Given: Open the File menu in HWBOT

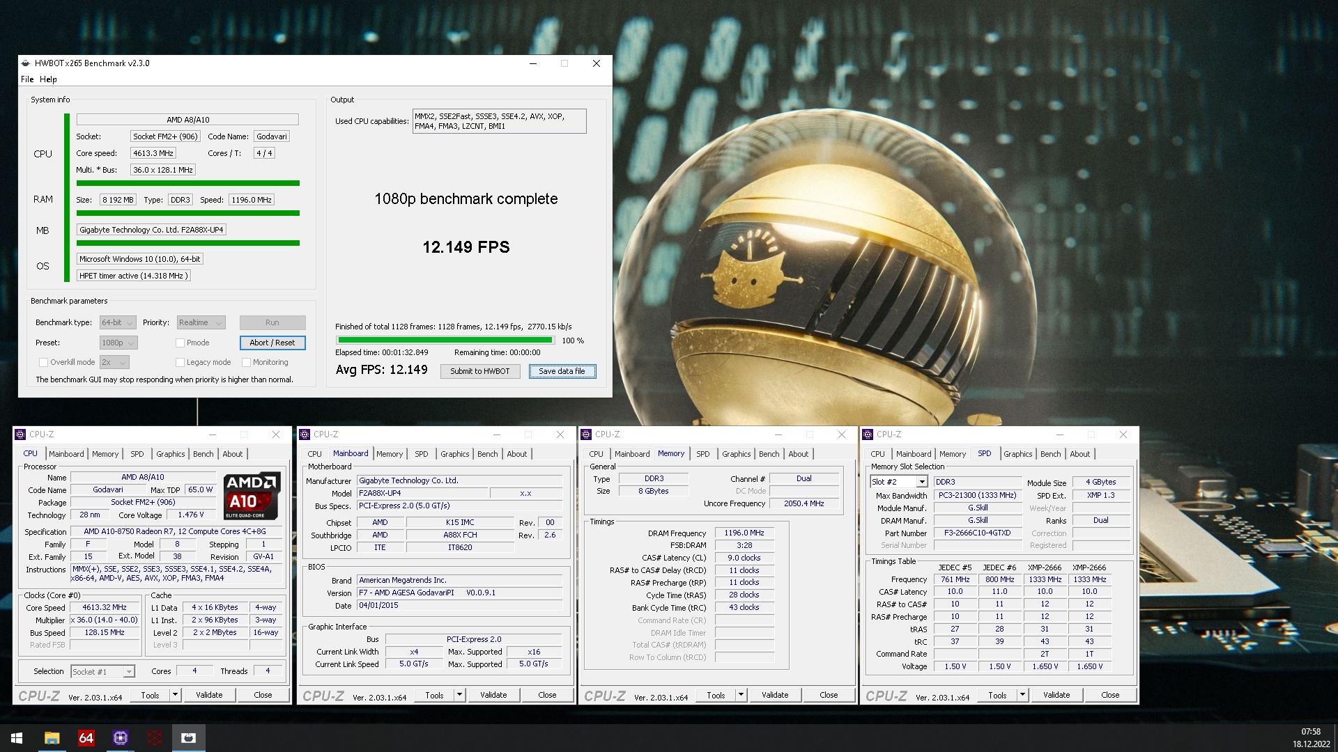Looking at the screenshot, I should [x=27, y=79].
